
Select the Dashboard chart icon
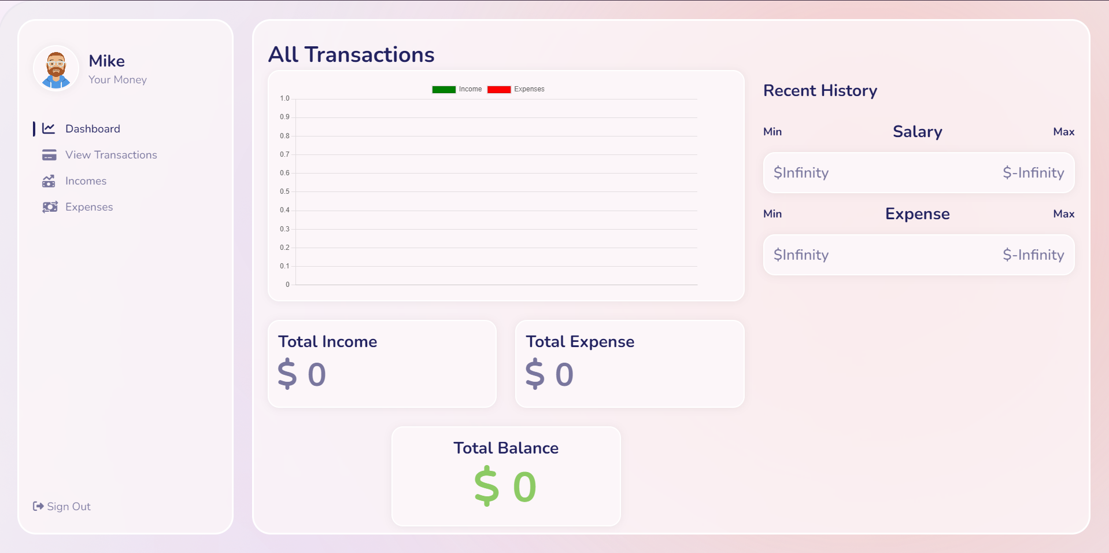pyautogui.click(x=49, y=128)
